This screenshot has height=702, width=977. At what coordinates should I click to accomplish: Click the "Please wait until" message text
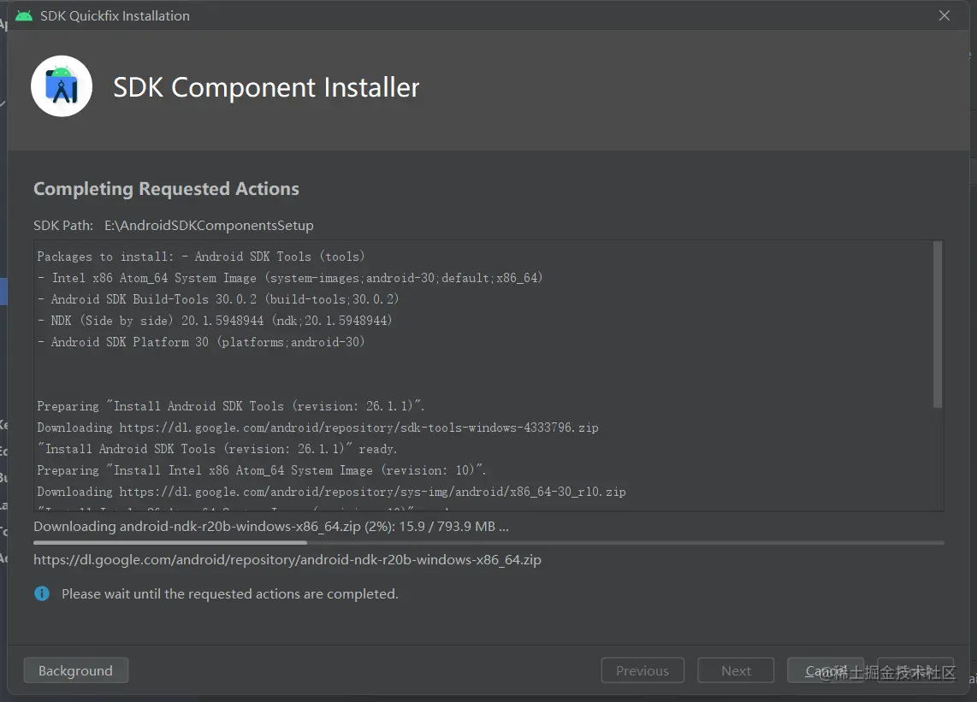[x=229, y=593]
